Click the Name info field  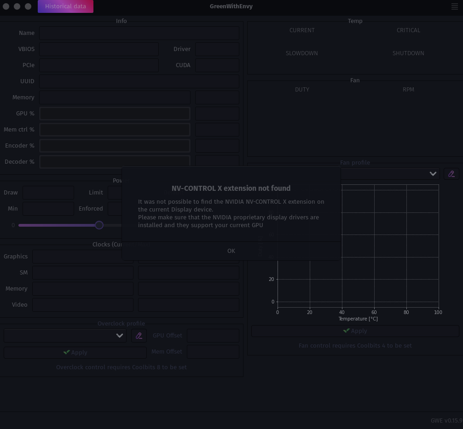click(139, 33)
